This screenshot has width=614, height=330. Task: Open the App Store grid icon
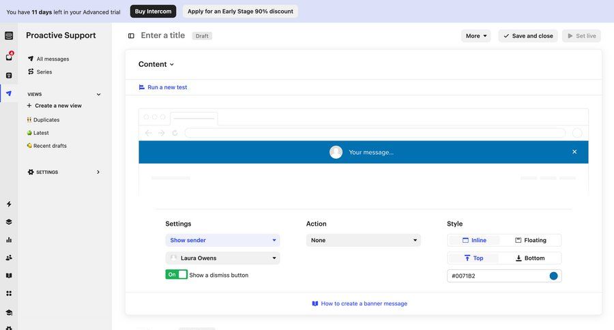(x=9, y=293)
